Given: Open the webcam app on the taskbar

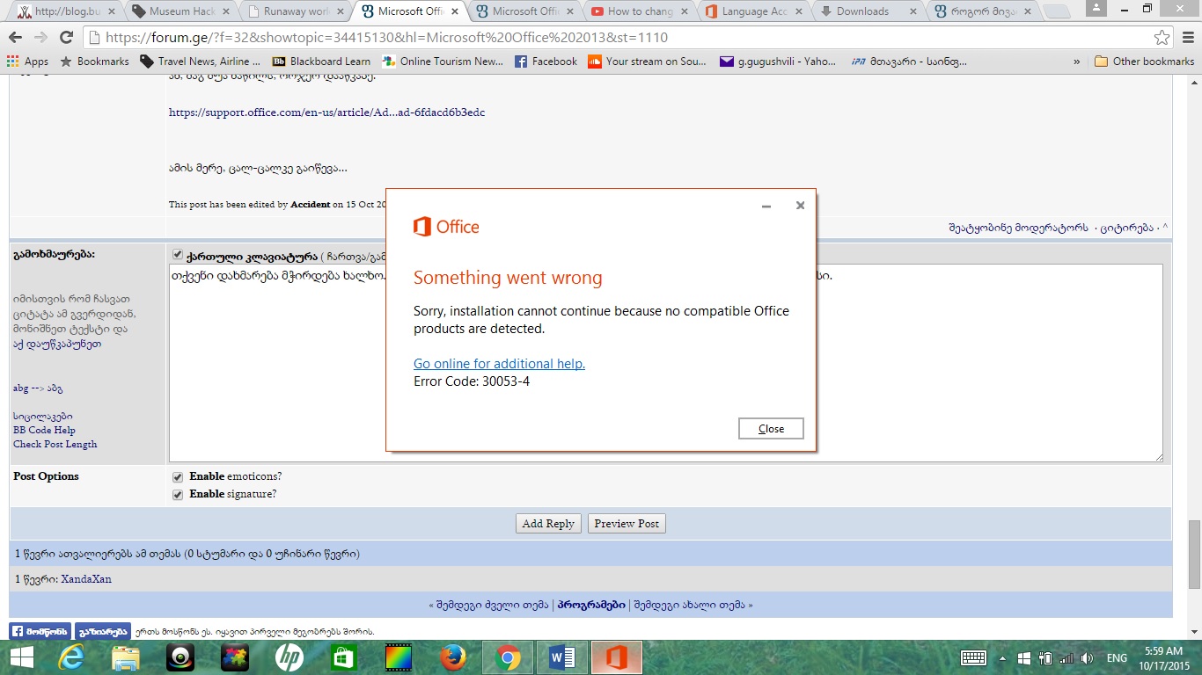Looking at the screenshot, I should pos(180,657).
